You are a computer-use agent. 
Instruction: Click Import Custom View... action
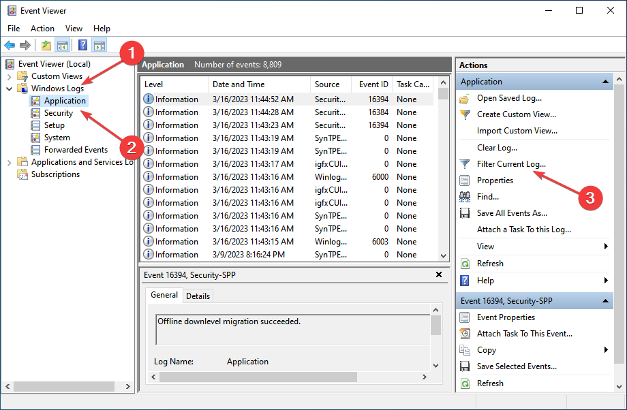[517, 131]
